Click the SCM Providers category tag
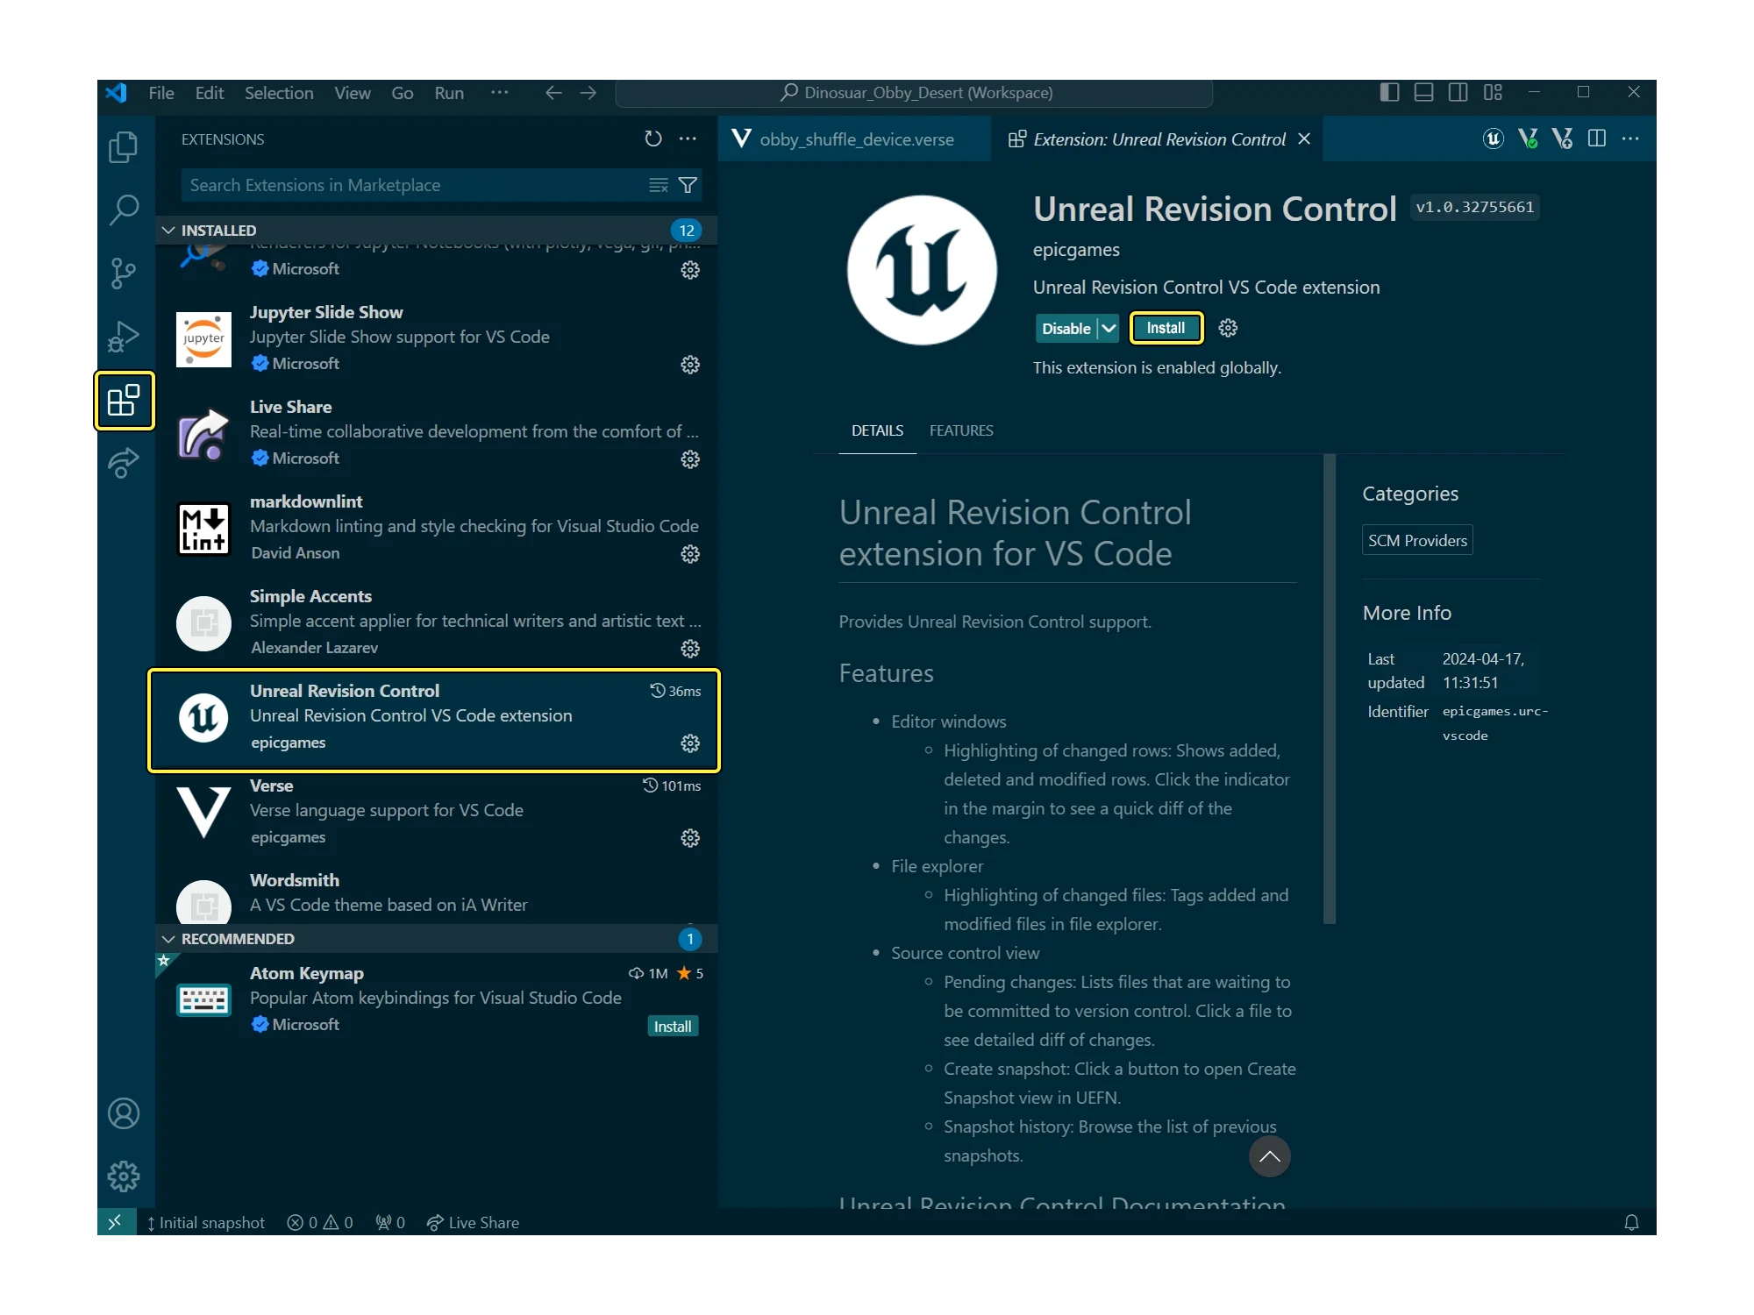Screen dimensions: 1754x1315 click(1417, 540)
